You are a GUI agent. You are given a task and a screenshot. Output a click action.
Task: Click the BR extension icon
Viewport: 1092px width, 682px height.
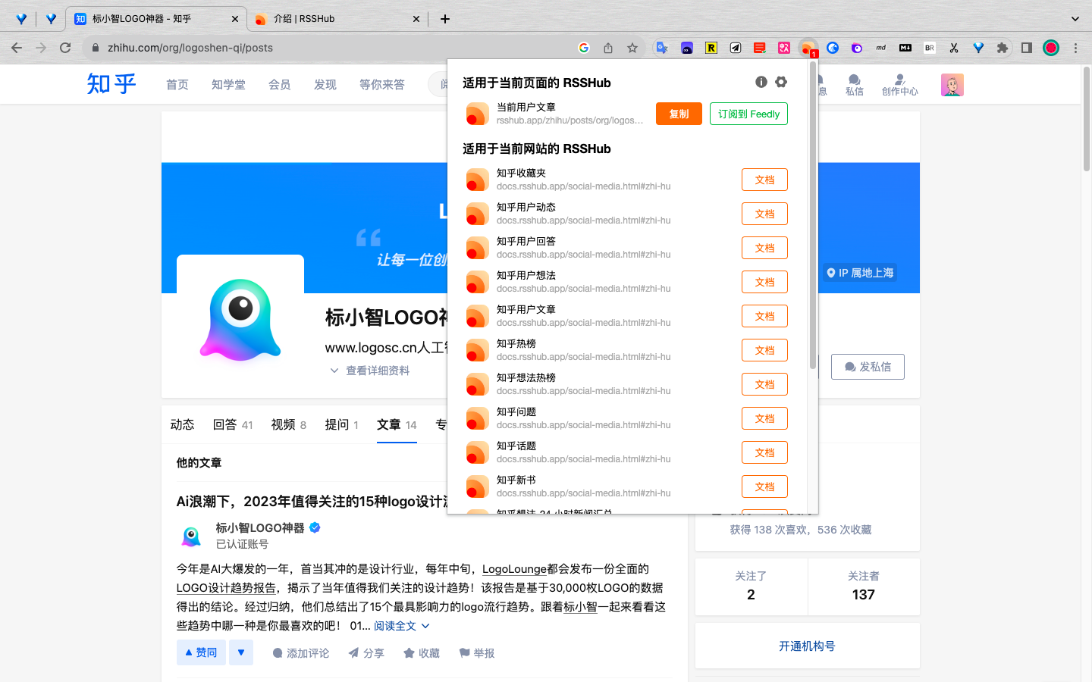(930, 48)
